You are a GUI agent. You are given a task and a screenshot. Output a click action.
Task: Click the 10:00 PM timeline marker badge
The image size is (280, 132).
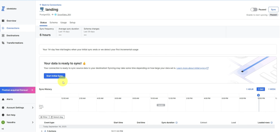(258, 95)
